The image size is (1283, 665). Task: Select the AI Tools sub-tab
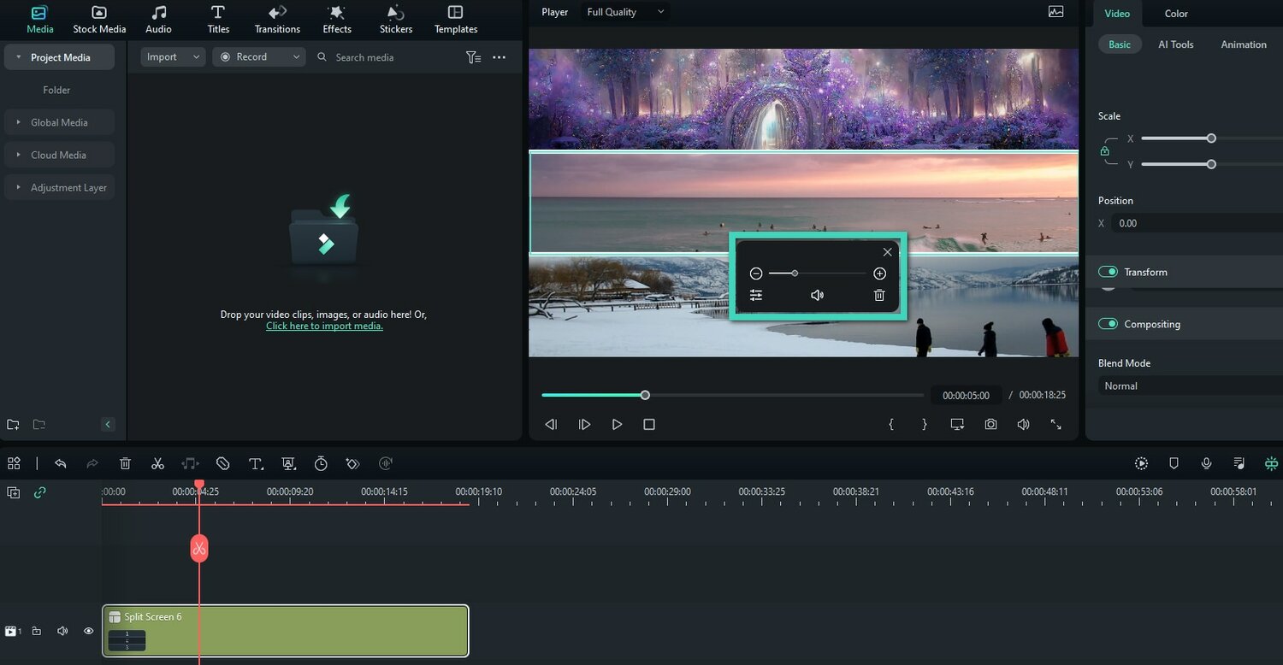1176,44
